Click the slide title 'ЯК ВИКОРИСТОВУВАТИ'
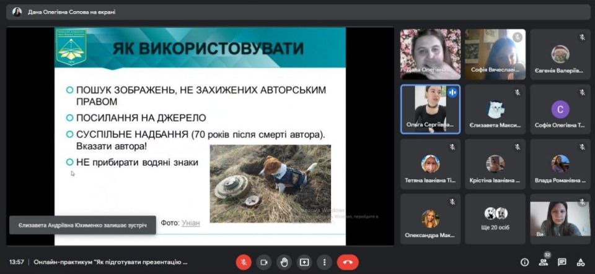 (208, 48)
